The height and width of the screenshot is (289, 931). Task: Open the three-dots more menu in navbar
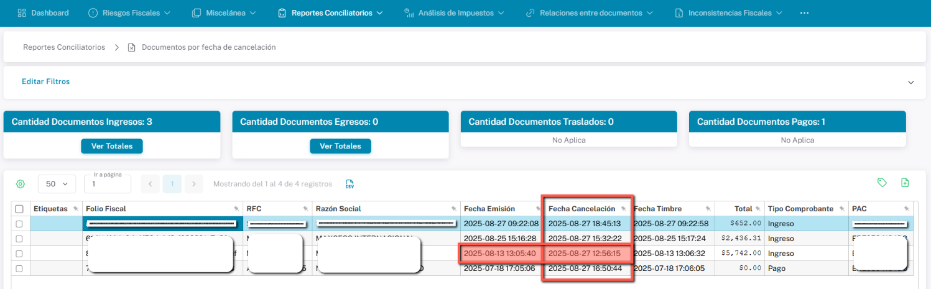coord(805,13)
